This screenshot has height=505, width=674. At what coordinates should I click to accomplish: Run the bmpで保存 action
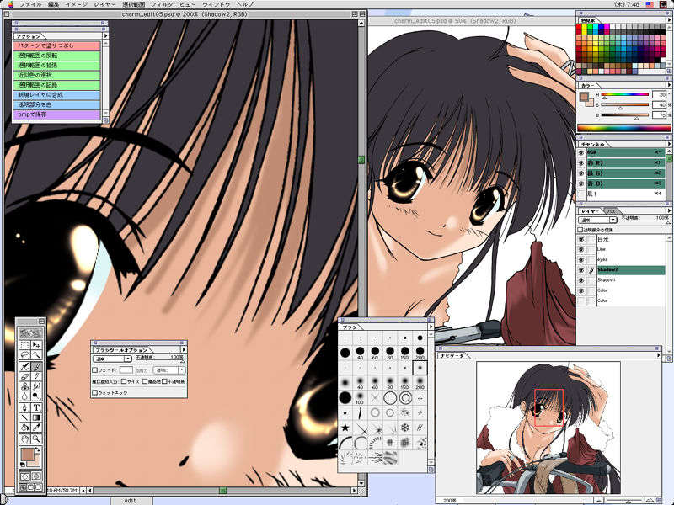(x=56, y=114)
